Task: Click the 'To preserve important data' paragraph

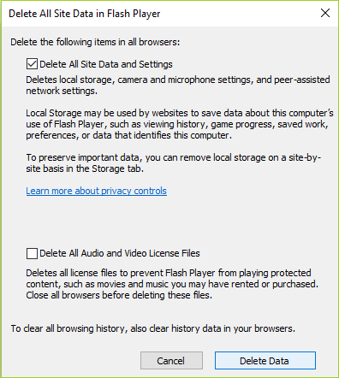Action: tap(174, 162)
